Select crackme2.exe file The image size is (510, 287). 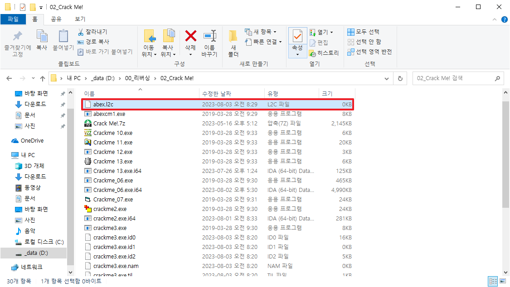[217, 209]
